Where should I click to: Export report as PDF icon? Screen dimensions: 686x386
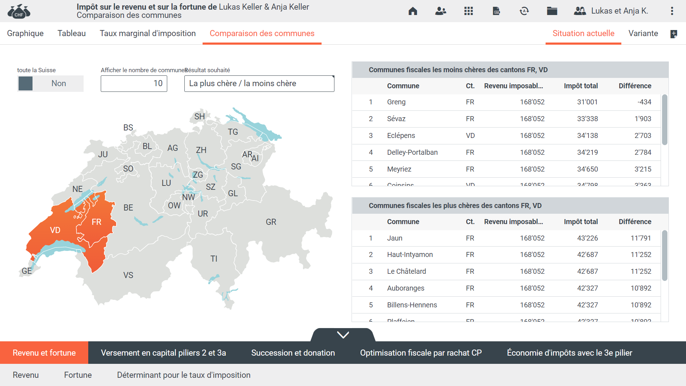pos(496,11)
